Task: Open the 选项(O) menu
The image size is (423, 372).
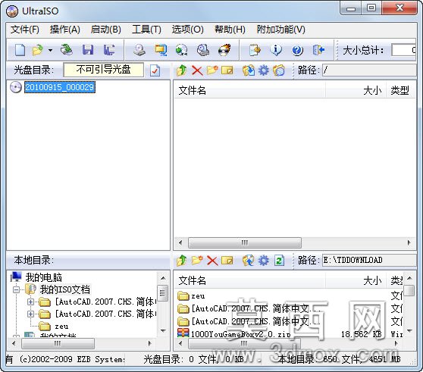Action: point(188,30)
